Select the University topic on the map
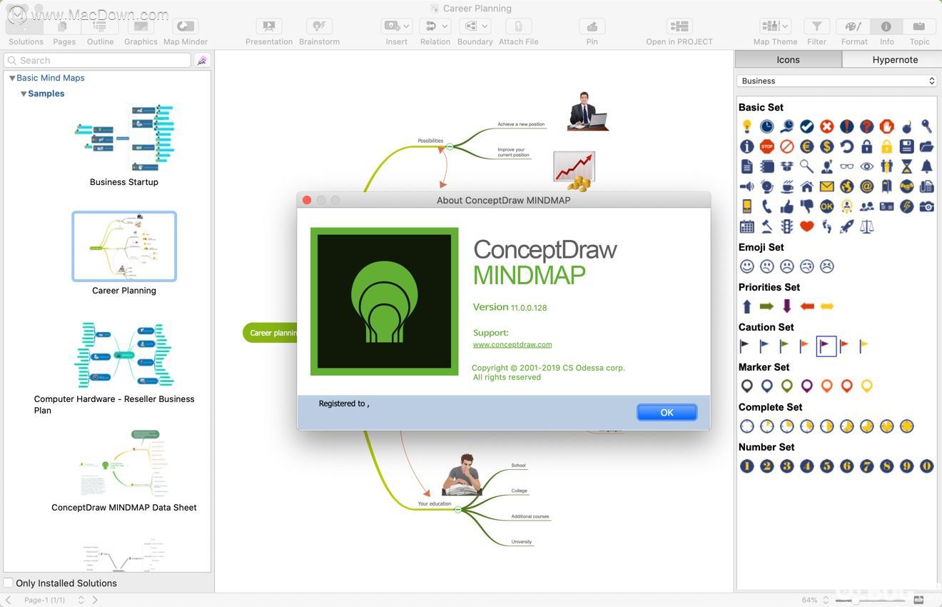 tap(522, 541)
